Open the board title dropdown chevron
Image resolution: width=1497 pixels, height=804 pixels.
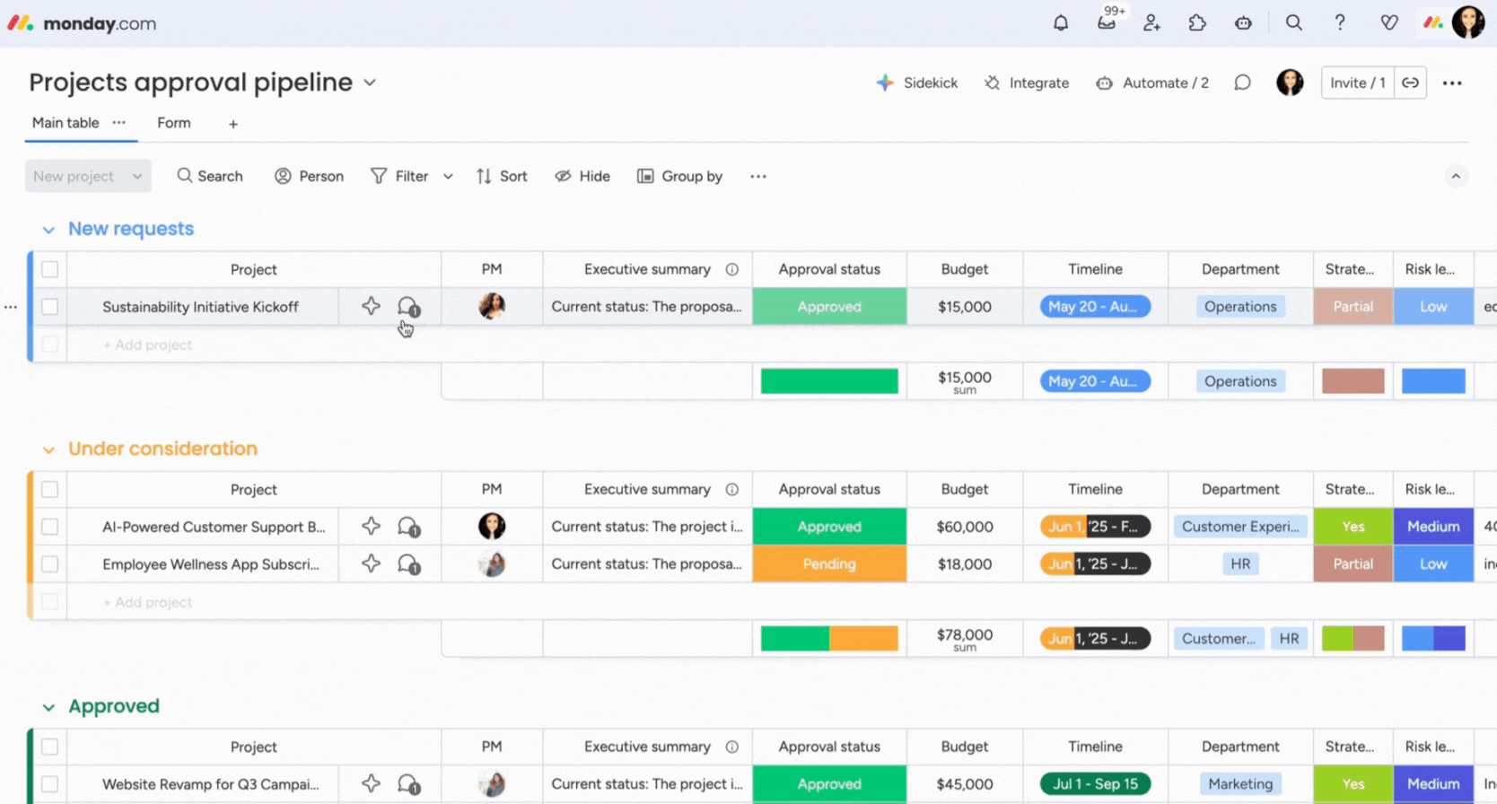(x=370, y=83)
